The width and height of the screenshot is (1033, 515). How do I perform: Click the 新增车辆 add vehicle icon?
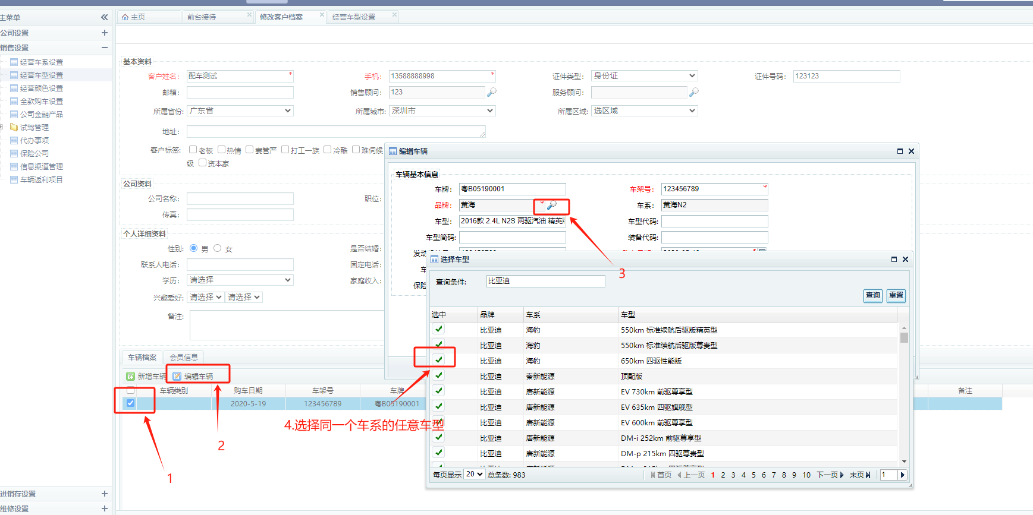tap(131, 376)
